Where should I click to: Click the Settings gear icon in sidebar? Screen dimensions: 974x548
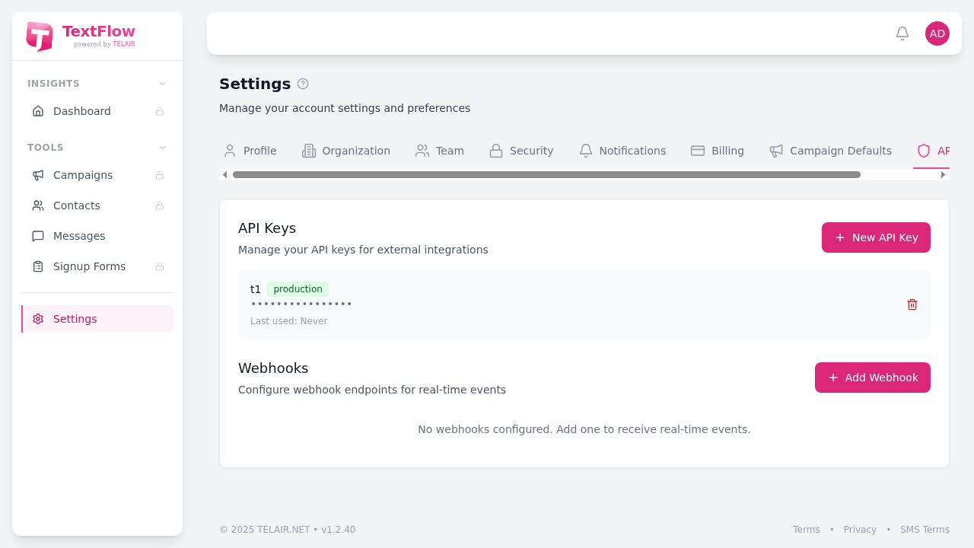pos(38,319)
